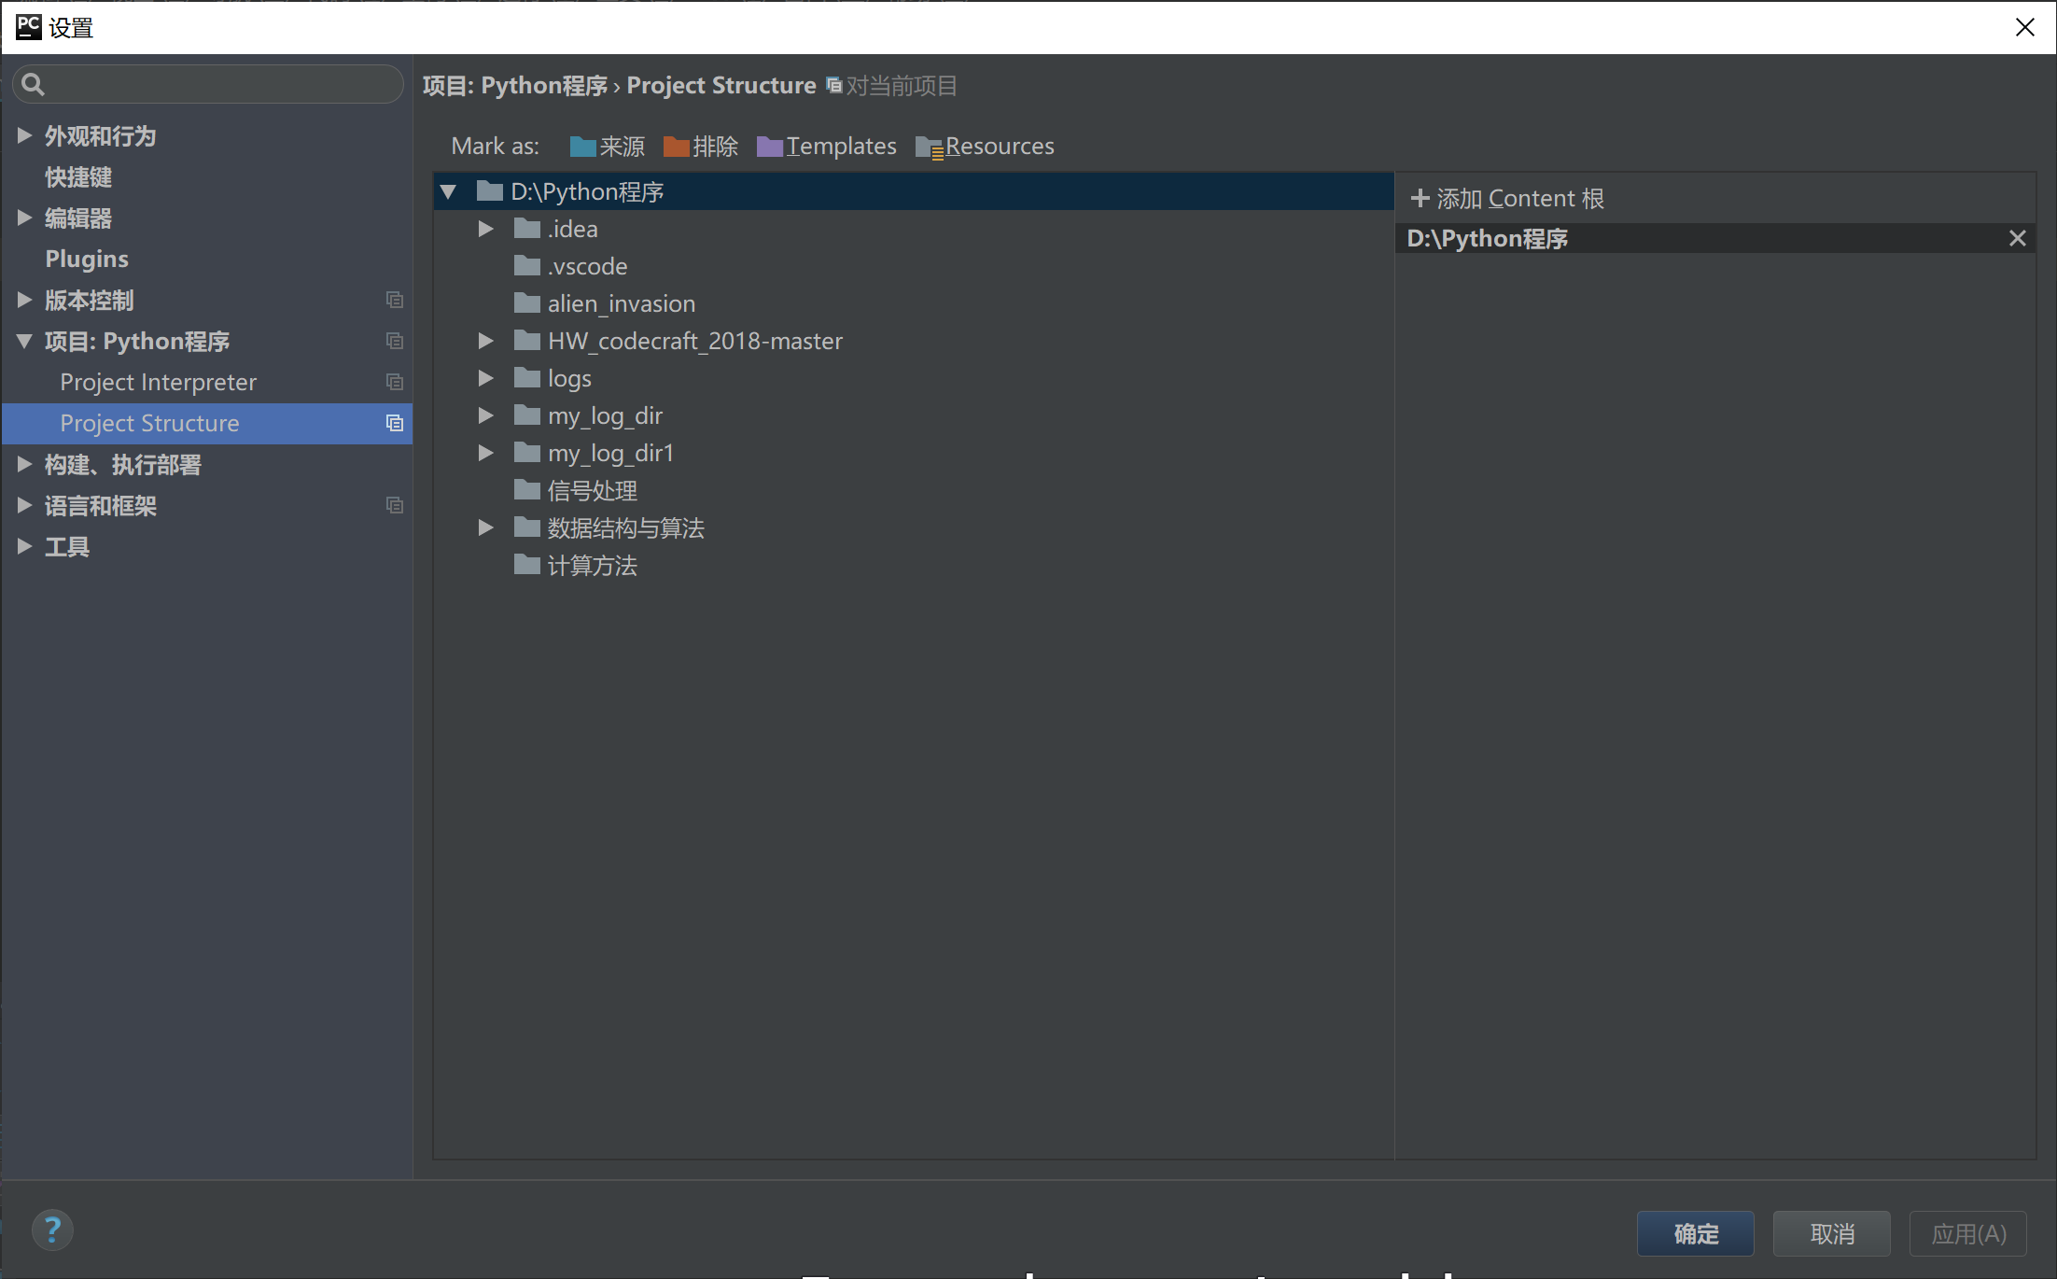Select the 信号处理 folder row
The width and height of the screenshot is (2057, 1279).
point(914,490)
